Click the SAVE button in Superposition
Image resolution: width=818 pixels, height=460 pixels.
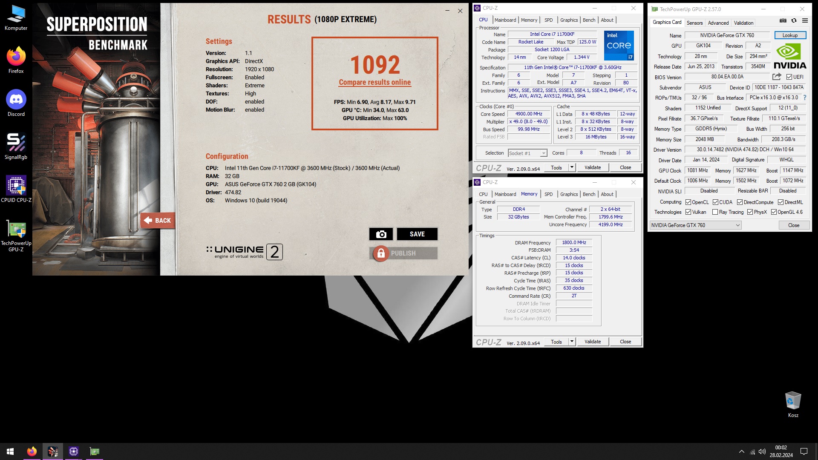[417, 234]
